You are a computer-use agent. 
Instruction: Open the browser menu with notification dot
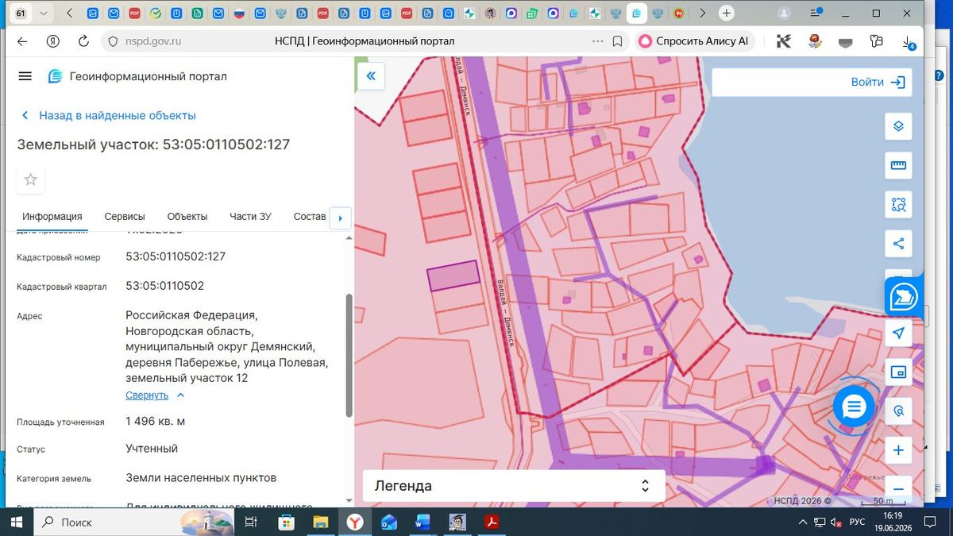click(816, 13)
